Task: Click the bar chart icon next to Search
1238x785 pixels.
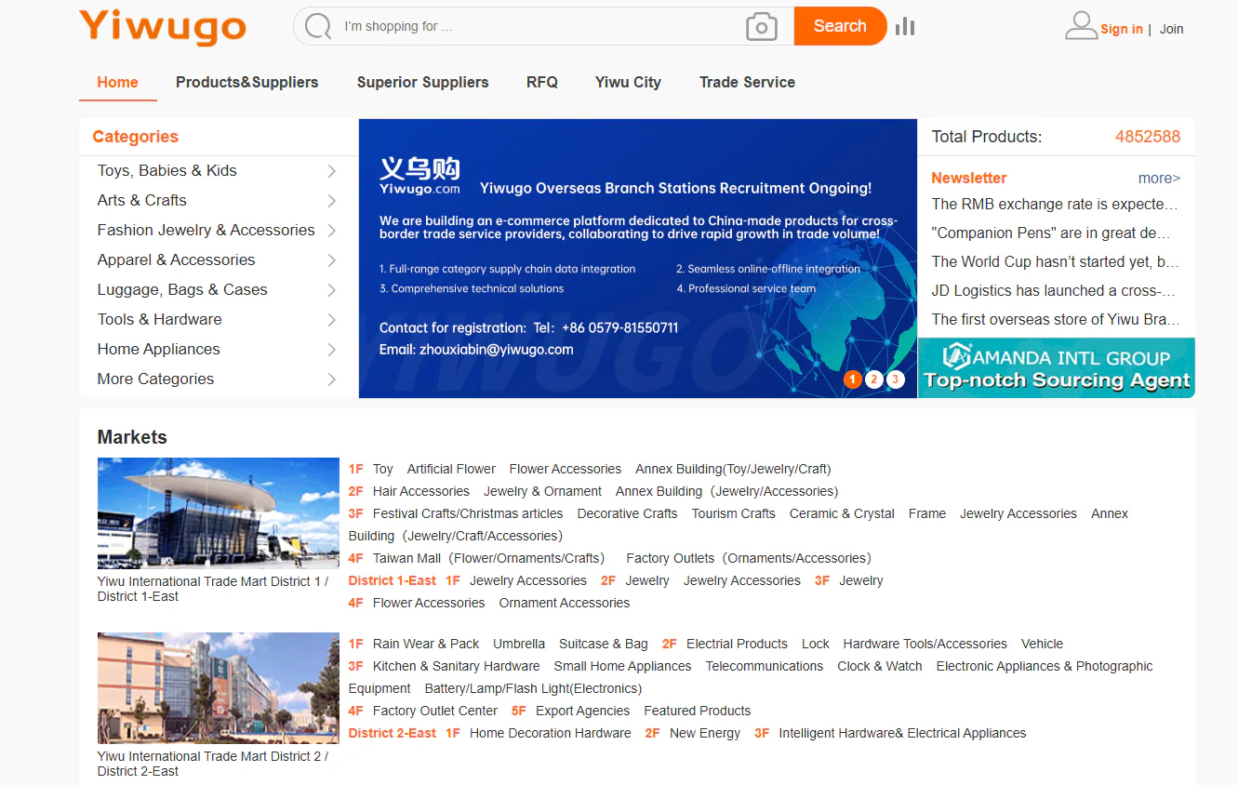Action: tap(904, 26)
